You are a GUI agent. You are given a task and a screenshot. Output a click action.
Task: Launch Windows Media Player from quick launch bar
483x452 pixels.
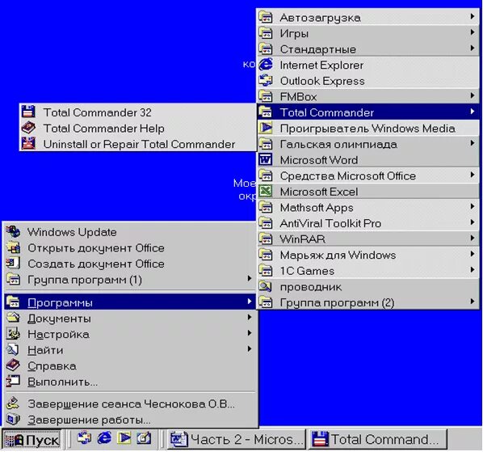point(124,438)
